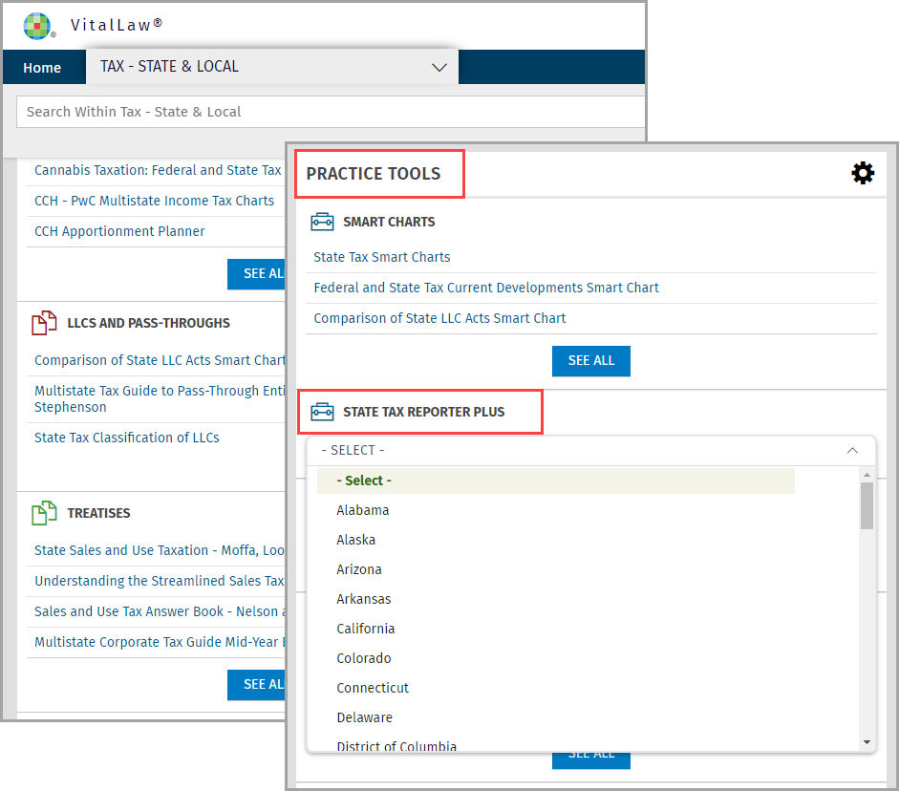This screenshot has height=791, width=899.
Task: Select Alabama from the state list
Action: 363,510
